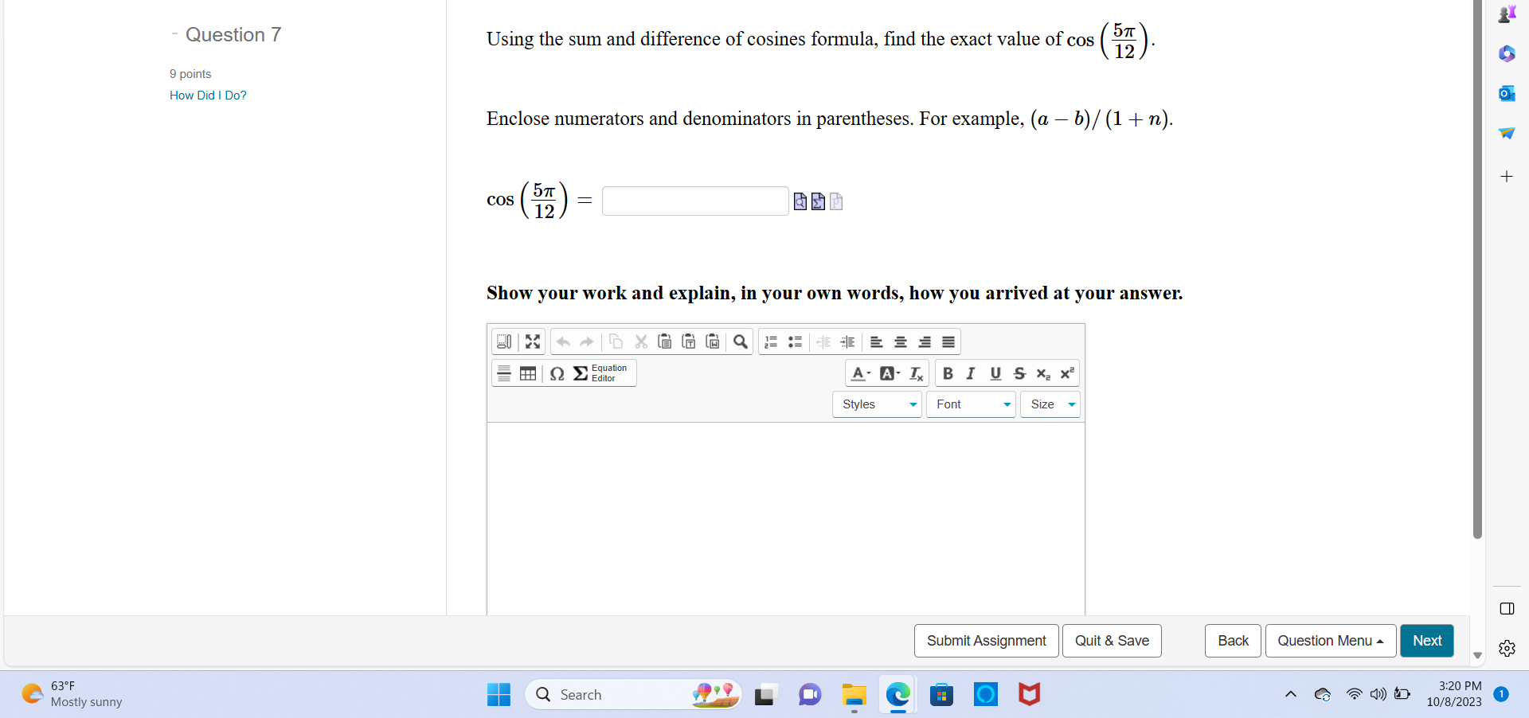Open the Font dropdown
1529x718 pixels.
coord(970,404)
